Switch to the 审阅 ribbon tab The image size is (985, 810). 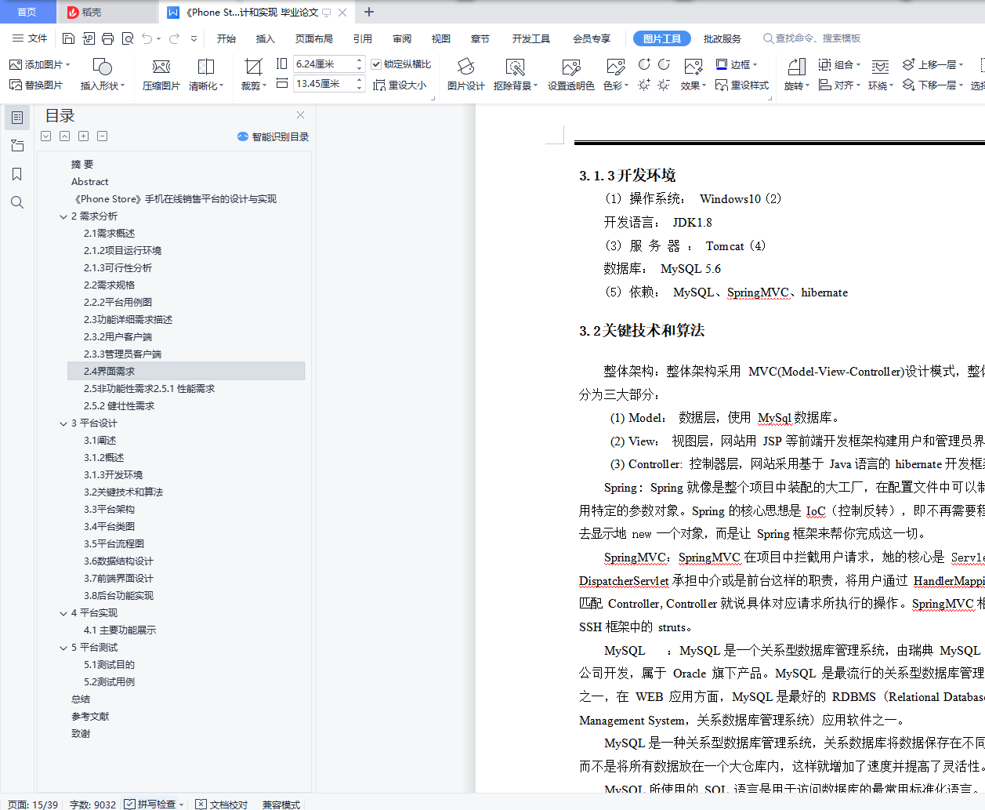pos(402,38)
